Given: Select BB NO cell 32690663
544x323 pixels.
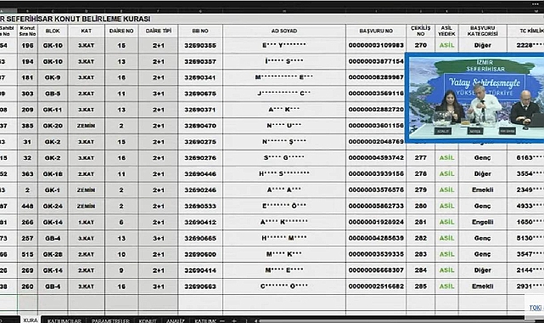Looking at the screenshot, I should tap(200, 286).
